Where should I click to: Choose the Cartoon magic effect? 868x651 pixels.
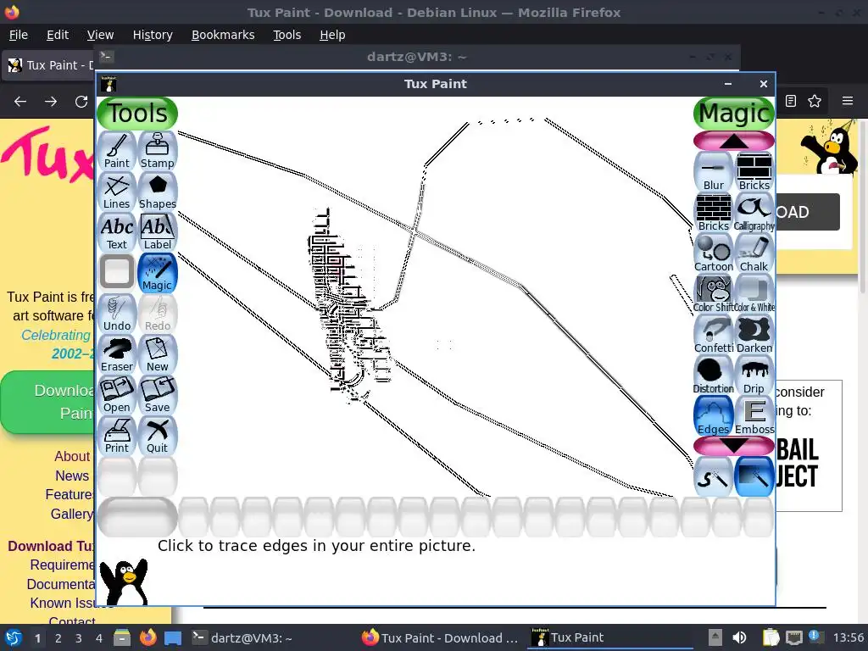pos(714,253)
